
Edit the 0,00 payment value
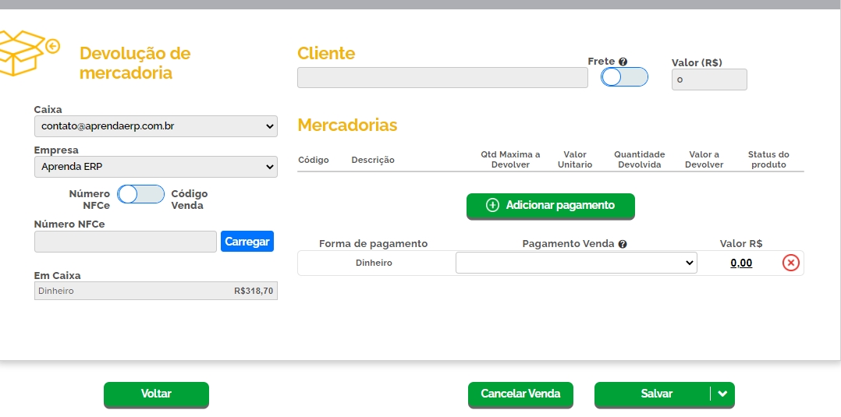point(741,263)
